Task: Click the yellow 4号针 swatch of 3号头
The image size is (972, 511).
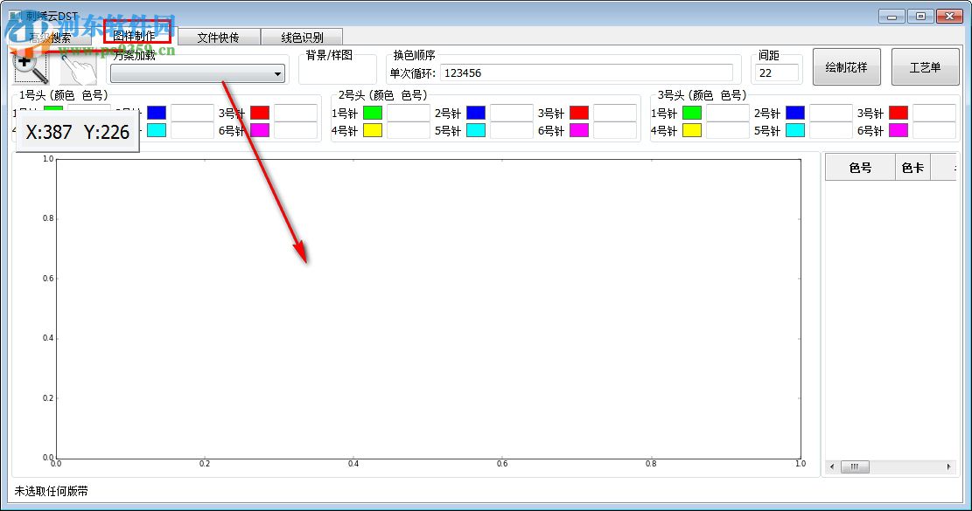Action: click(690, 129)
